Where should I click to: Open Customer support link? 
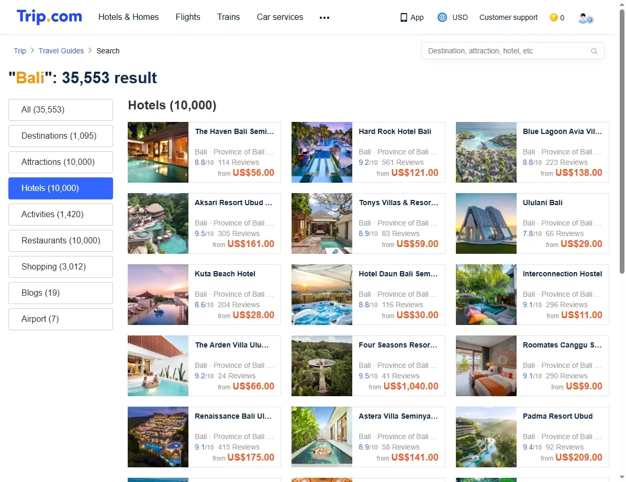click(508, 18)
